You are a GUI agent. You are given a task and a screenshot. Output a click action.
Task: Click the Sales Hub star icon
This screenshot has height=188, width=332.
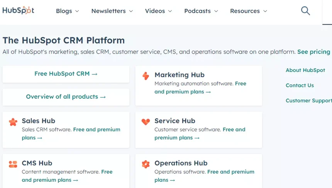tap(13, 122)
